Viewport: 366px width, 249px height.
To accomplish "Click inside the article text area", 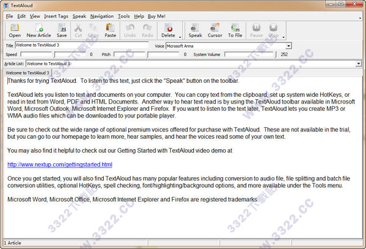I will click(183, 157).
